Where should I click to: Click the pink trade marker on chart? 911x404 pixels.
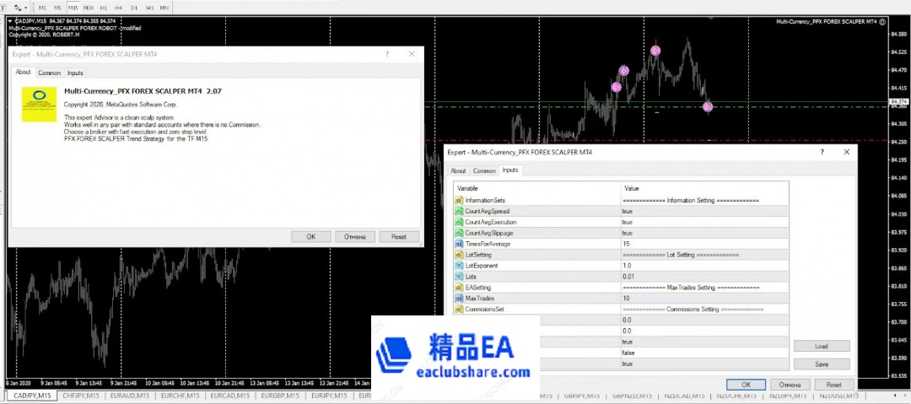655,51
